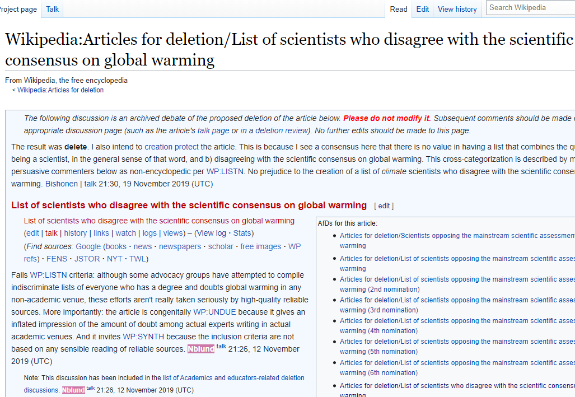Viewport: 575px width, 397px height.
Task: Click the 'AfDs for this article:' label
Action: (347, 223)
